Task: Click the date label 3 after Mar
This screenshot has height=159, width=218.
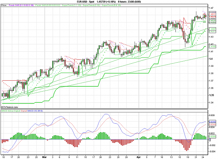Action: pyautogui.click(x=53, y=157)
